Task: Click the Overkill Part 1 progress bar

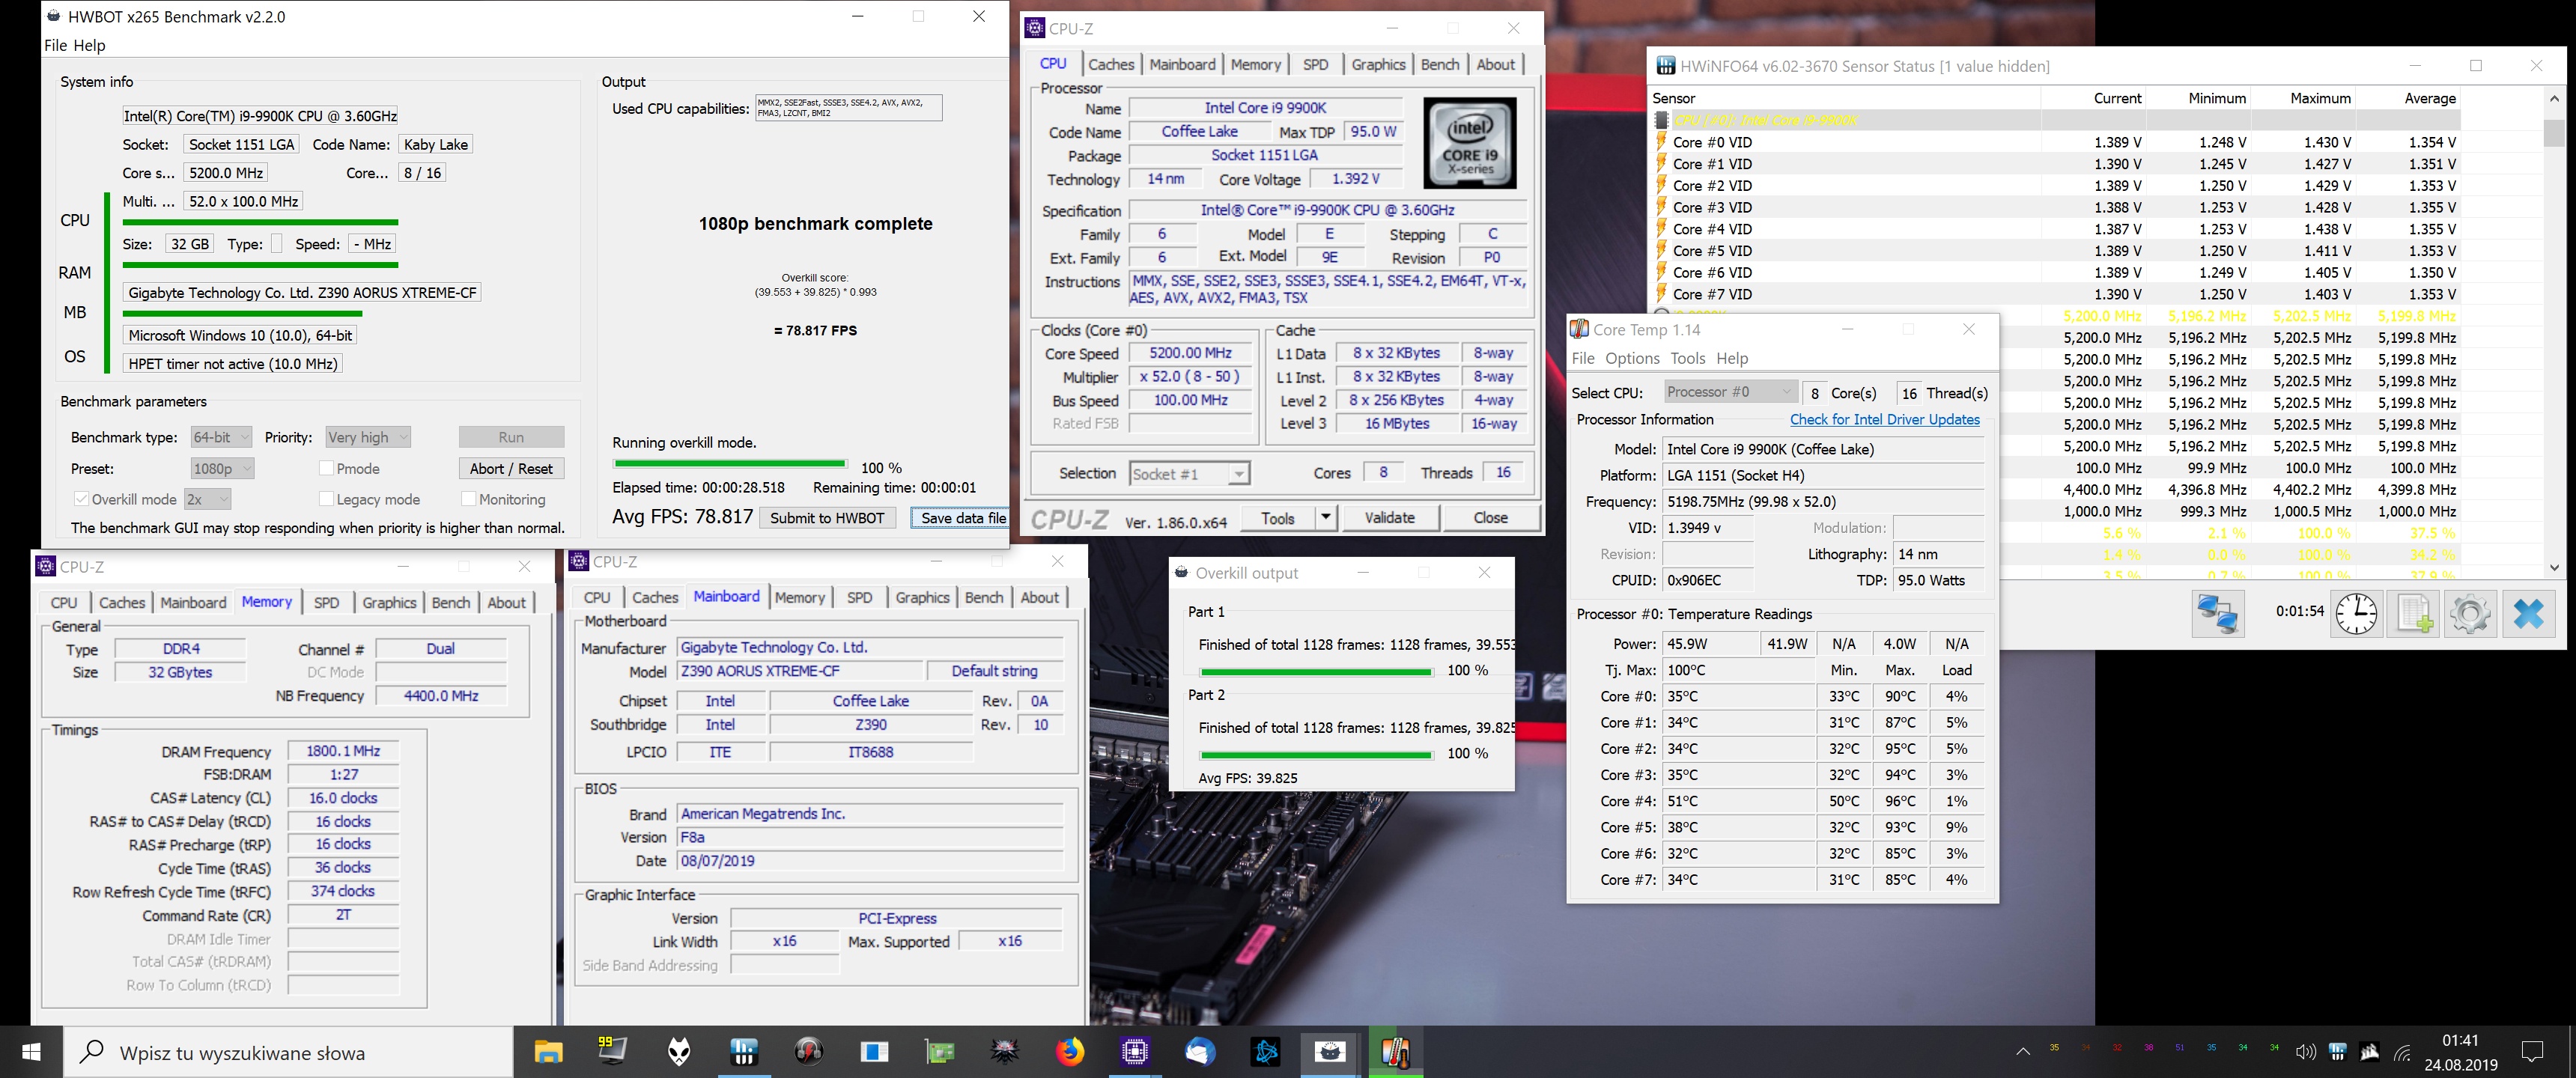Action: (1316, 672)
